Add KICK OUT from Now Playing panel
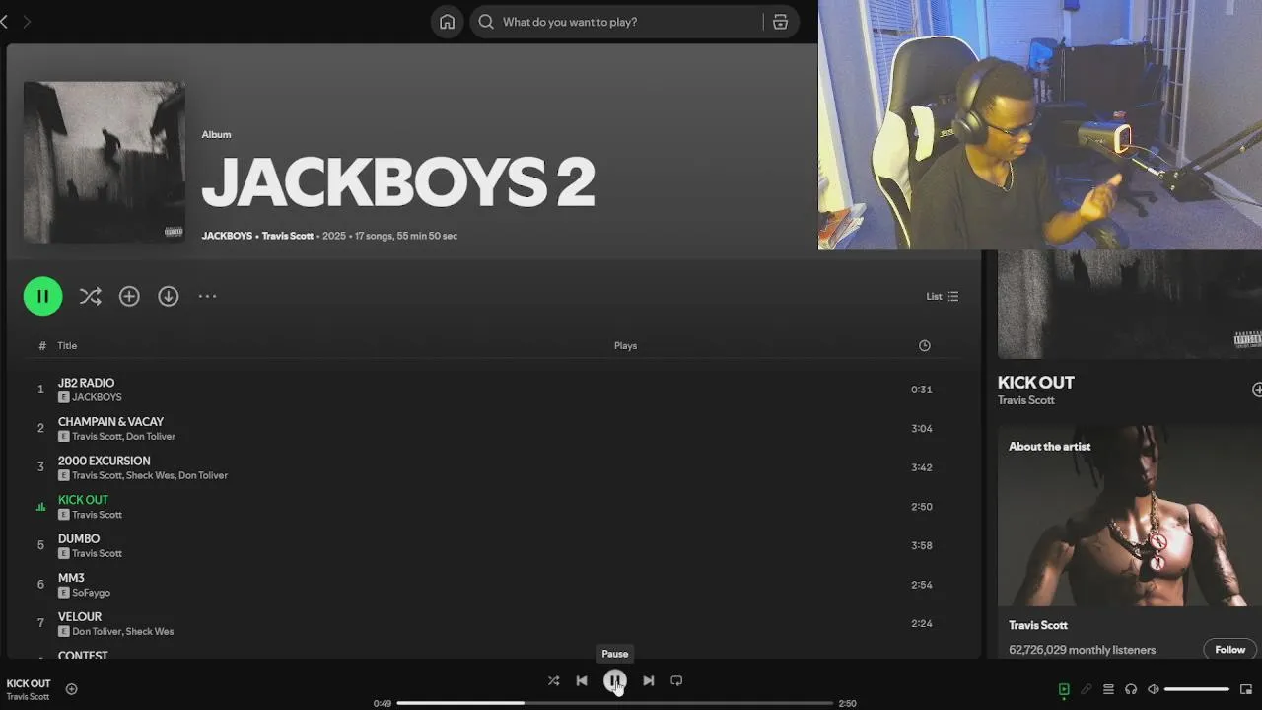 1257,390
